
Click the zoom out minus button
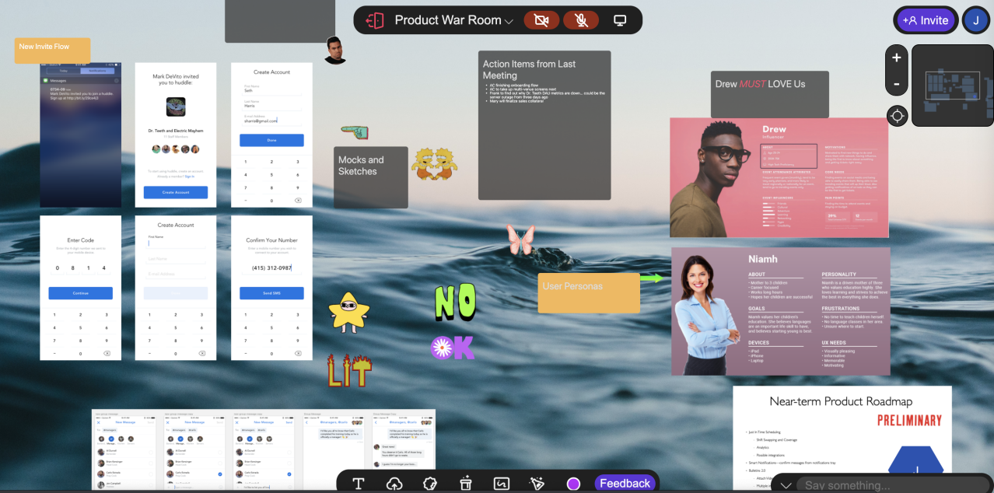[x=897, y=83]
